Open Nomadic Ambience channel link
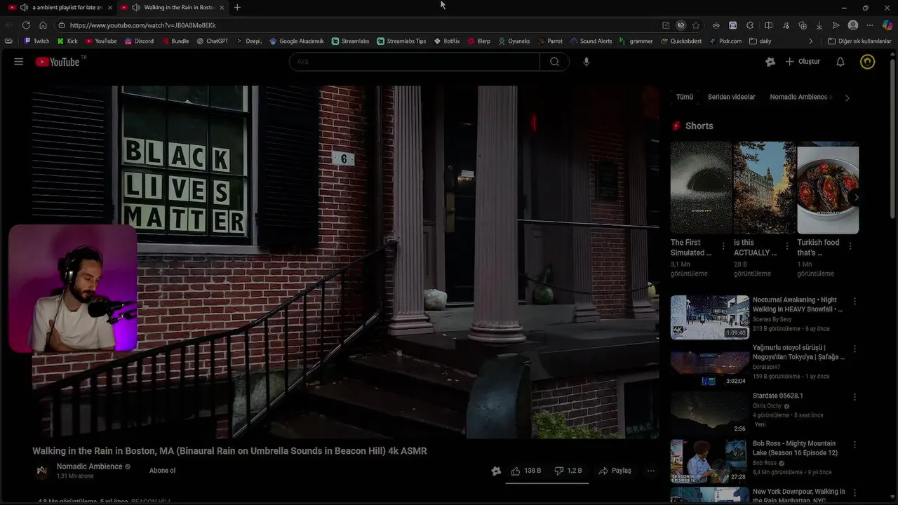The image size is (898, 505). pos(89,466)
